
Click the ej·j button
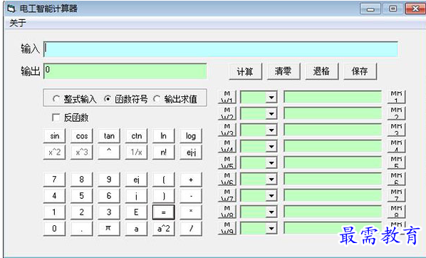(x=191, y=153)
